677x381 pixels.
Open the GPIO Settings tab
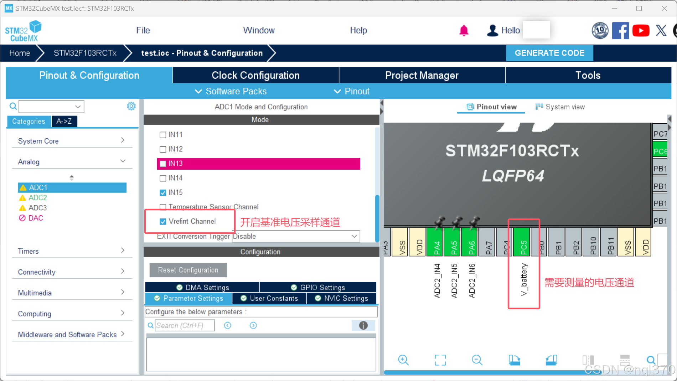(318, 287)
